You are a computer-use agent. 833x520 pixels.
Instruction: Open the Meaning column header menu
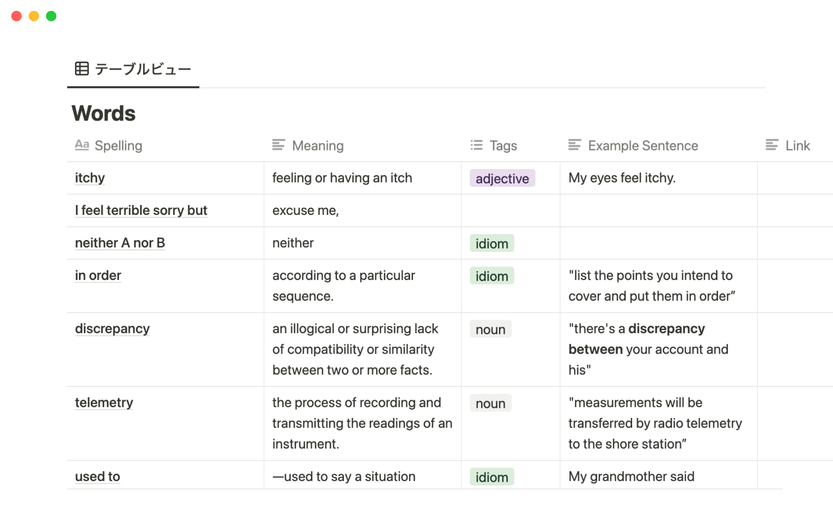coord(318,146)
